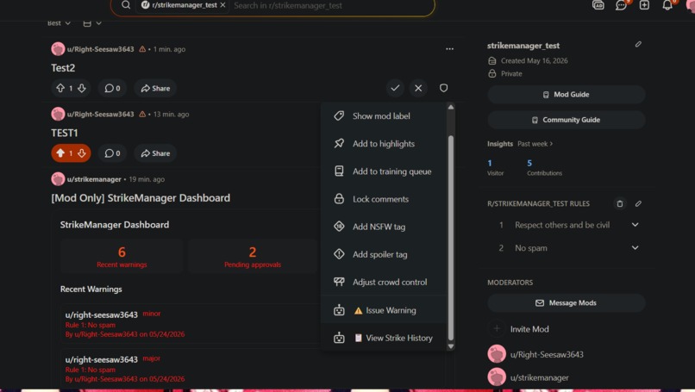Open the StrikeManager Dashboard post title
695x392 pixels.
141,198
